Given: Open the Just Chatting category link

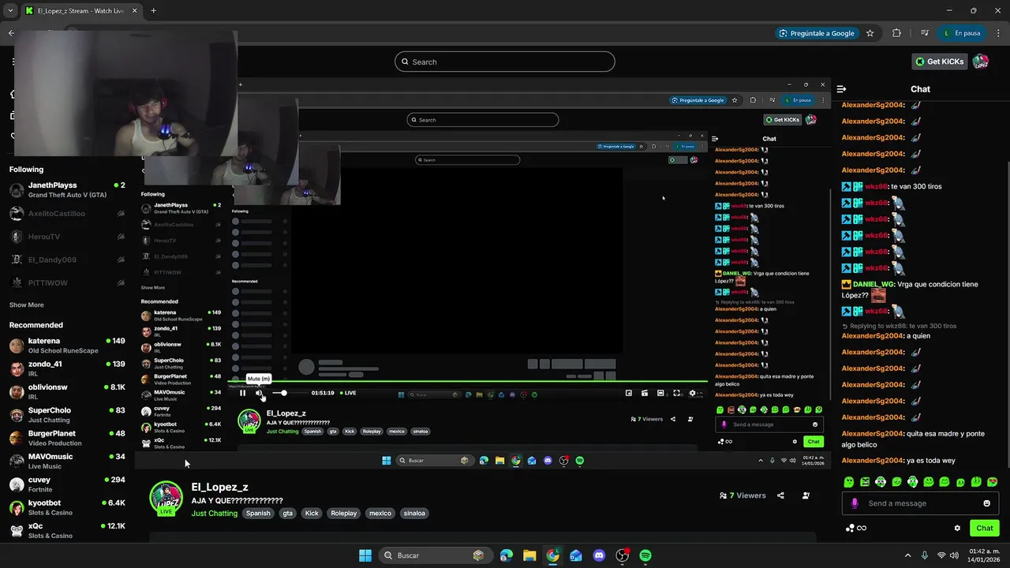Looking at the screenshot, I should click(x=215, y=513).
